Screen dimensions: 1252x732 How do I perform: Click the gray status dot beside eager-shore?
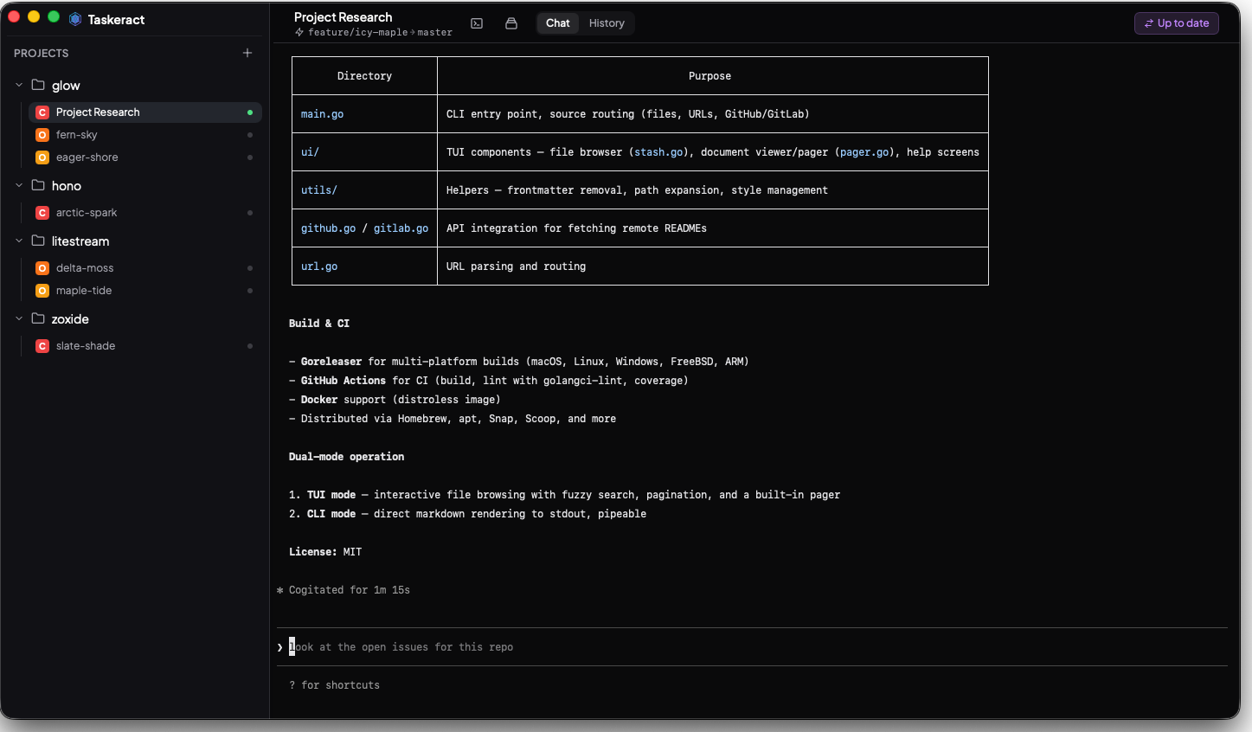(x=250, y=157)
